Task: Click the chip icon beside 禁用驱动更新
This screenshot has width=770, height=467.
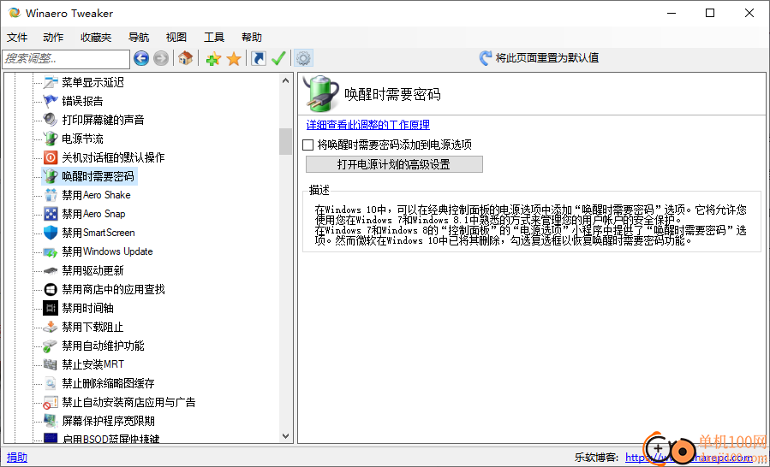Action: click(51, 270)
